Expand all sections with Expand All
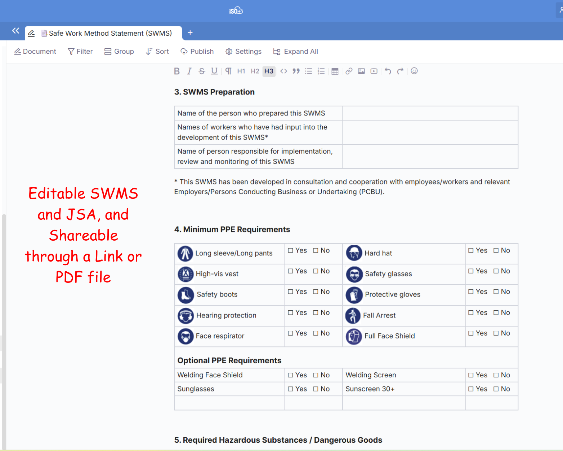Image resolution: width=563 pixels, height=451 pixels. (x=296, y=52)
